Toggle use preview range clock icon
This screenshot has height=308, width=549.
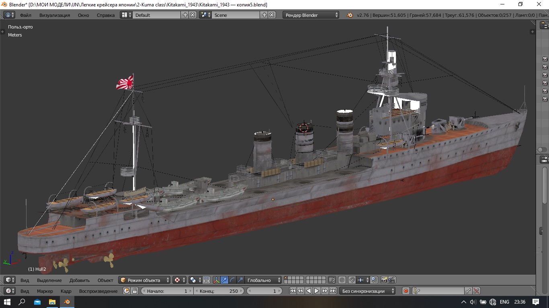pos(127,291)
